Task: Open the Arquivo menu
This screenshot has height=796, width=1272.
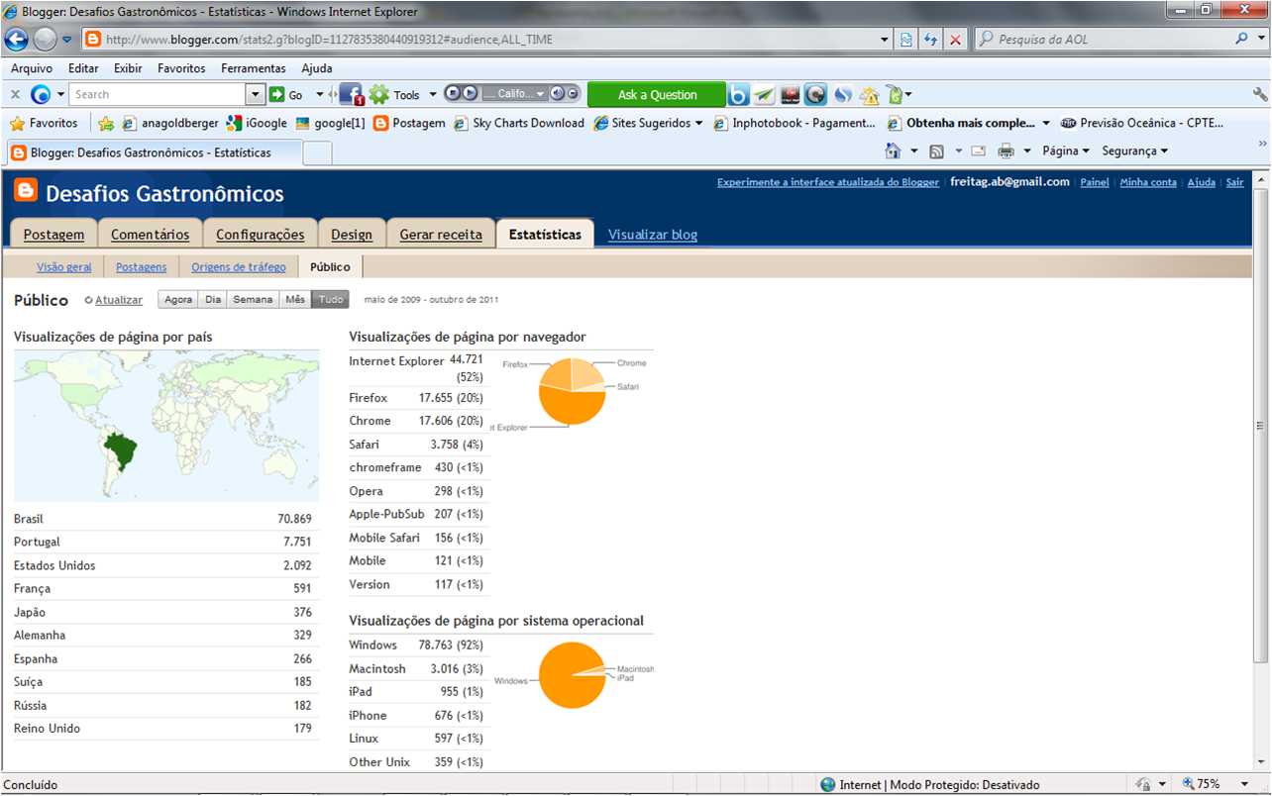Action: [x=32, y=68]
